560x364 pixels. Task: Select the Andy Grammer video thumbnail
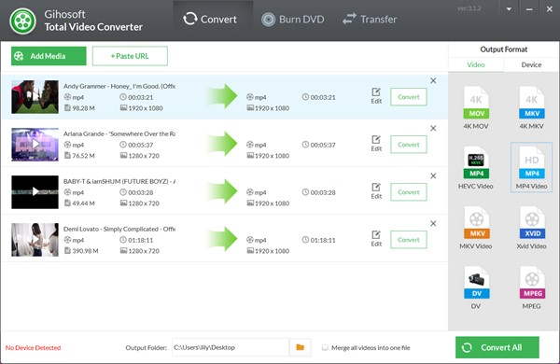(35, 97)
